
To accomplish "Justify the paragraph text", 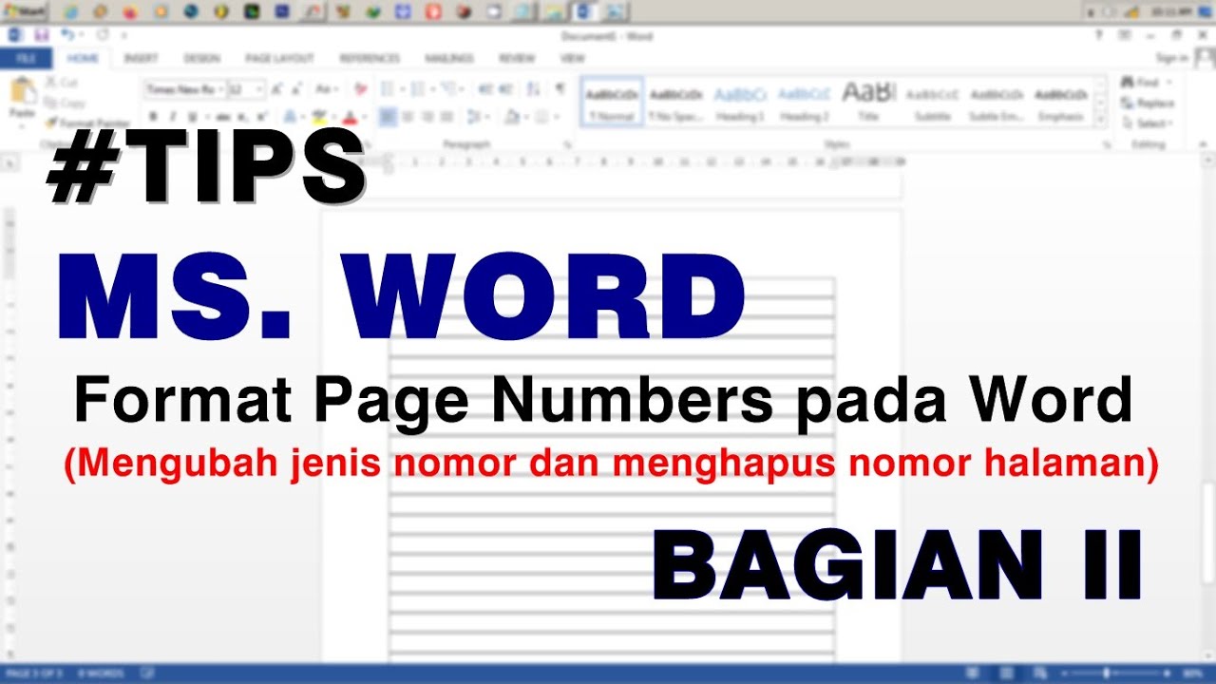I will point(448,117).
